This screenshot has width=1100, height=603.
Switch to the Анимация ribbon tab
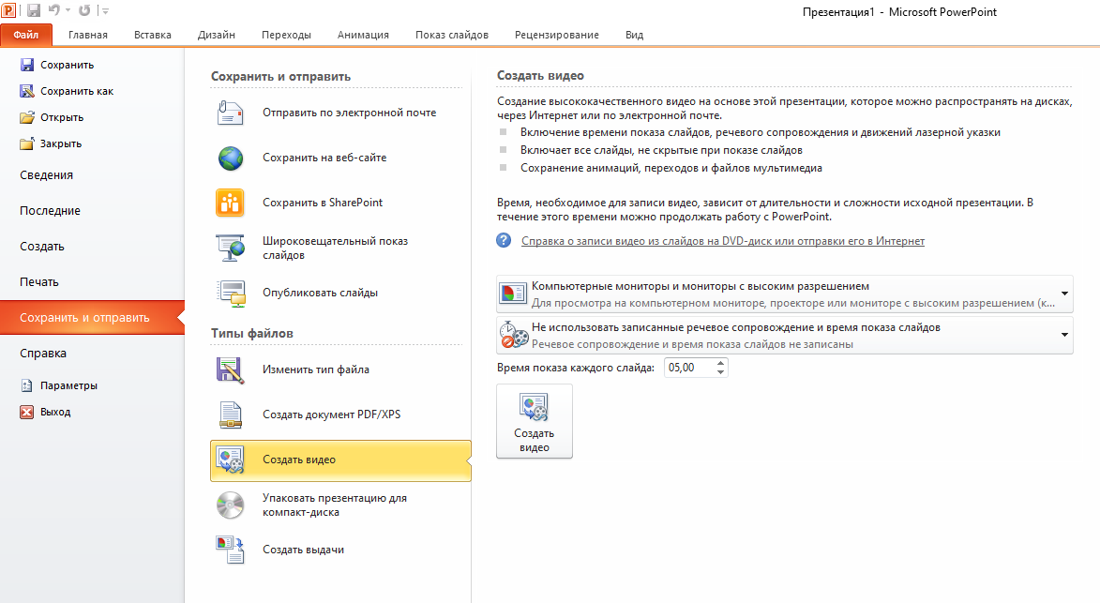[x=363, y=35]
